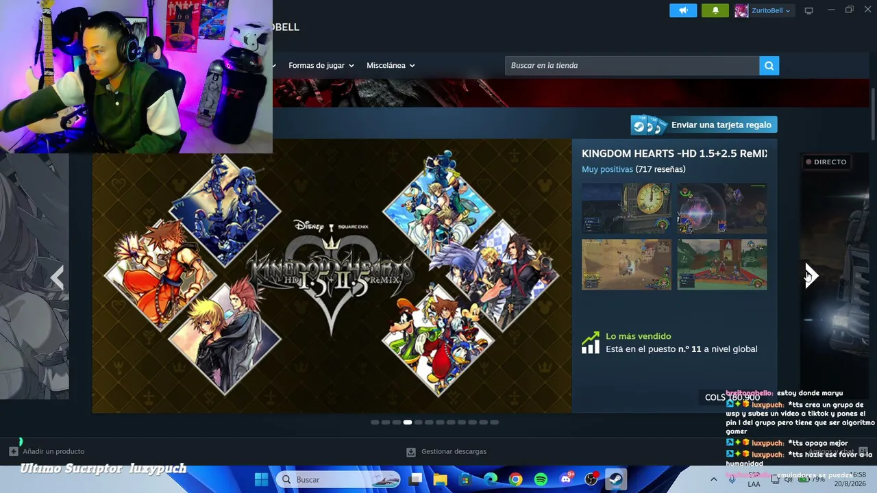The width and height of the screenshot is (877, 493).
Task: Open Microsoft Store from the taskbar
Action: (465, 479)
